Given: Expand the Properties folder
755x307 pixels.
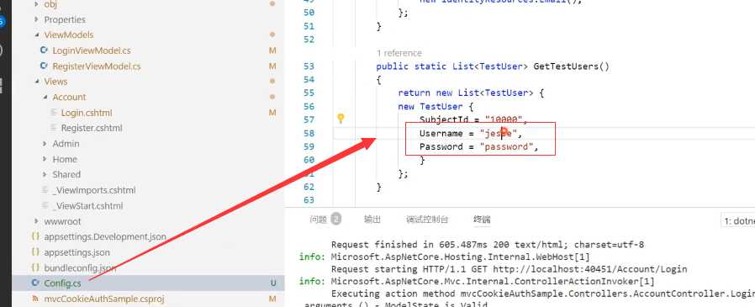Looking at the screenshot, I should (37, 19).
